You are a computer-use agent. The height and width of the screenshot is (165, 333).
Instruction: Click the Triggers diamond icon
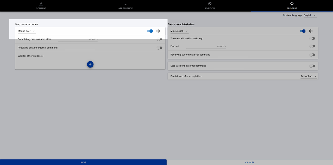tap(292, 4)
